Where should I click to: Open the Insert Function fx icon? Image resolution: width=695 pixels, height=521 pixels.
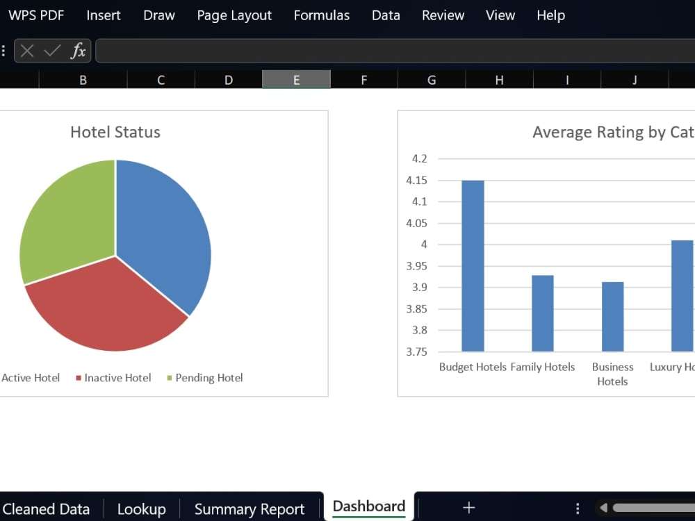click(x=78, y=51)
